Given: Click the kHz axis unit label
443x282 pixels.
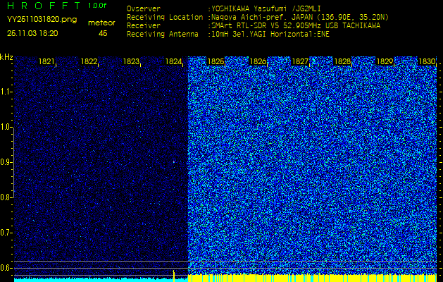Looking at the screenshot, I should 6,57.
